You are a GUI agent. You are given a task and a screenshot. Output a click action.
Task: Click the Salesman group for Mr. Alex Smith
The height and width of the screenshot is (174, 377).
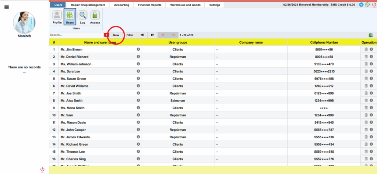[178, 100]
